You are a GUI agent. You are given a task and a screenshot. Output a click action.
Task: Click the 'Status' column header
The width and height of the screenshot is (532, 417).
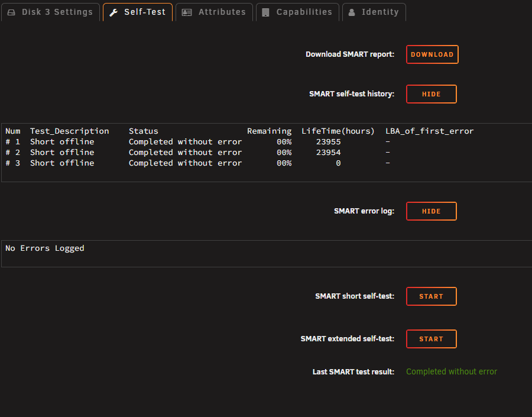coord(144,131)
